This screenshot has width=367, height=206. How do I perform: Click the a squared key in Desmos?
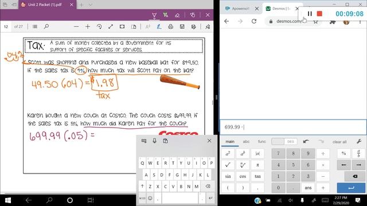(228, 153)
